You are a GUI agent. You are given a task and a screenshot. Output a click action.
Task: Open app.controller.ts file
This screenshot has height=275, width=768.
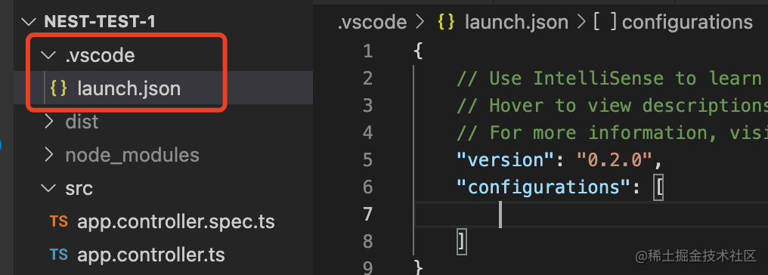151,255
